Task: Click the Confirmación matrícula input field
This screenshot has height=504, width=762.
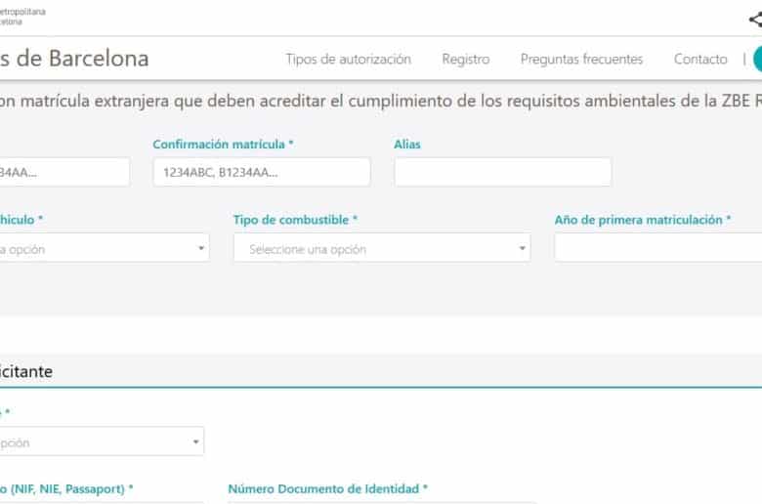Action: [262, 172]
